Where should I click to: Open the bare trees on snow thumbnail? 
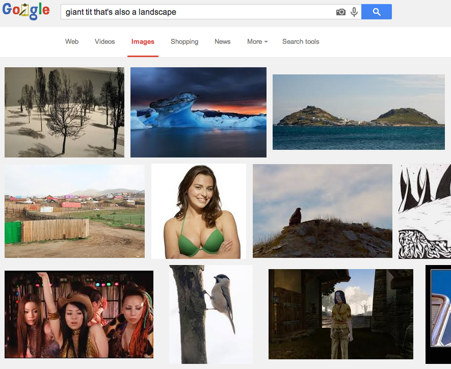click(x=64, y=112)
